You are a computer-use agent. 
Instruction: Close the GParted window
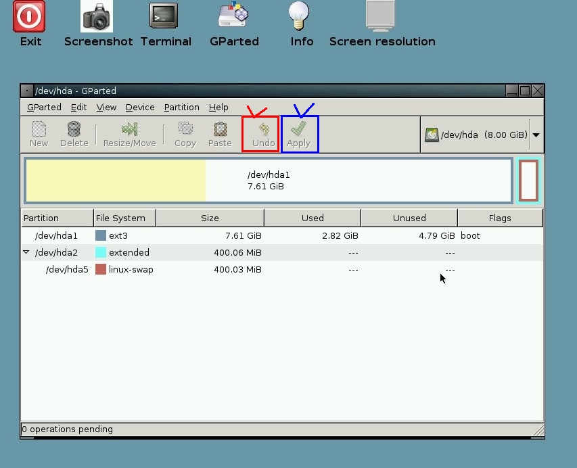pyautogui.click(x=538, y=91)
